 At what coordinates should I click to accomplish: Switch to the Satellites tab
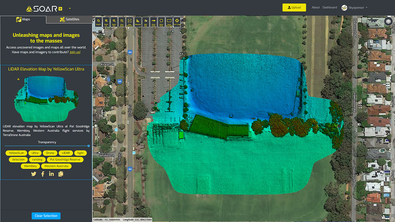69,19
